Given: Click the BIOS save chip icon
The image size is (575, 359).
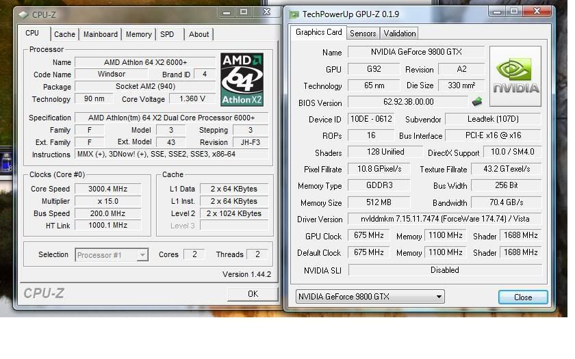Looking at the screenshot, I should coord(478,102).
